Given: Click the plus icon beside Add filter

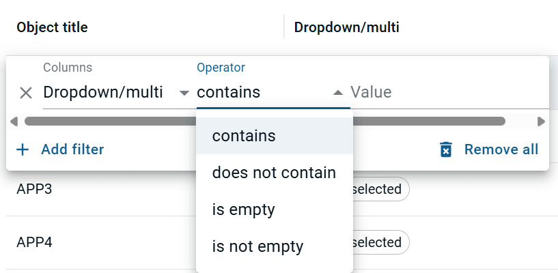Looking at the screenshot, I should point(23,149).
